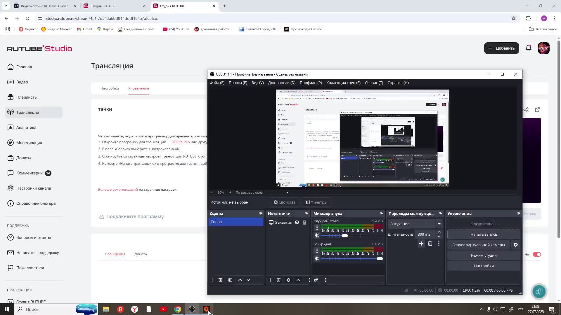The image size is (561, 315).
Task: Open the Правка (E) menu
Action: click(238, 83)
